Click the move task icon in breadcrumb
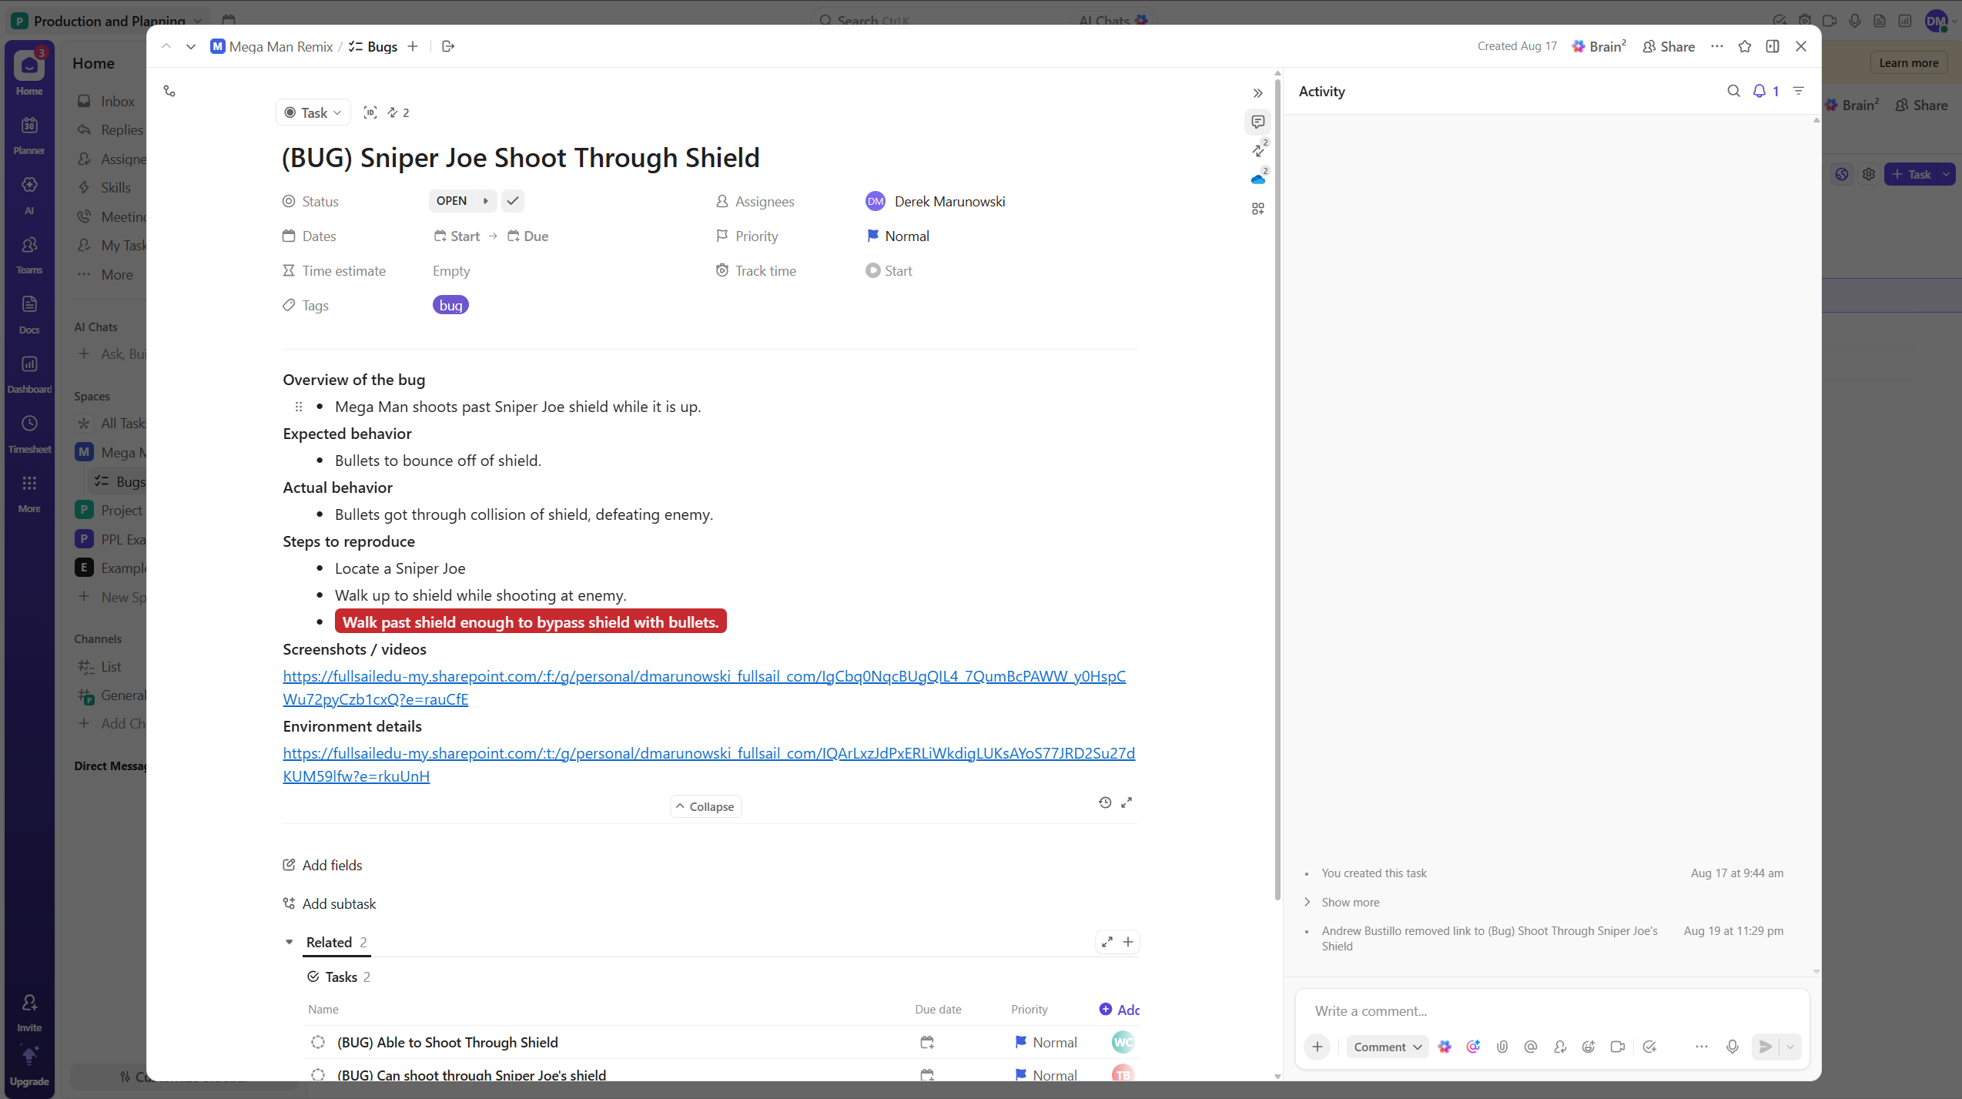The width and height of the screenshot is (1962, 1099). (448, 46)
